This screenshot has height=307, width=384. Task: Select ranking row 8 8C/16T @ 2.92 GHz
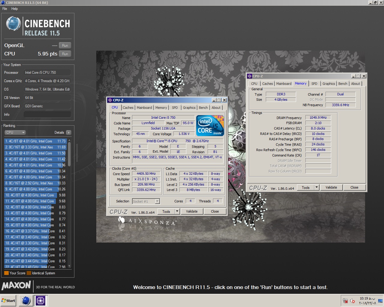(35, 183)
